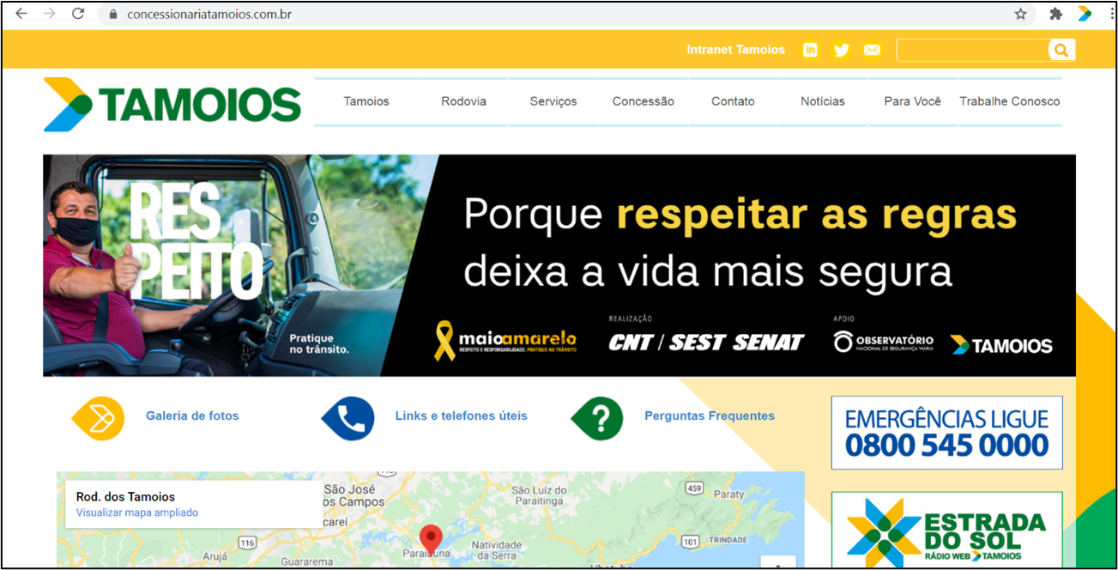Open the Rodovia menu
Image resolution: width=1118 pixels, height=570 pixels.
463,101
